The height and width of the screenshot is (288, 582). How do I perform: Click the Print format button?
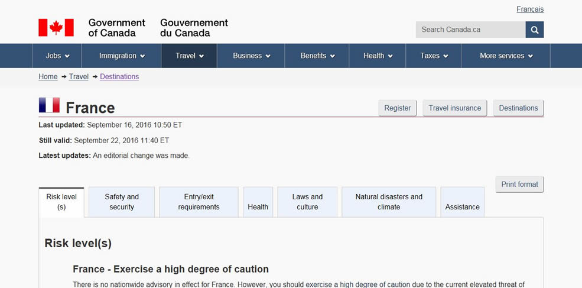coord(519,185)
